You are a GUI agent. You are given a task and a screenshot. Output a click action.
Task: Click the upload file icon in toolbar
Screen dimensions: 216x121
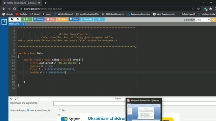[x=18, y=19]
